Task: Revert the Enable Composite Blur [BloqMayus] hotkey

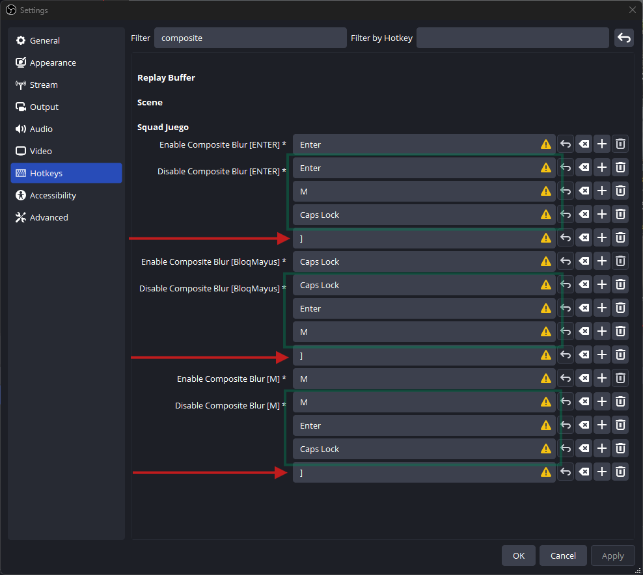Action: click(x=566, y=261)
